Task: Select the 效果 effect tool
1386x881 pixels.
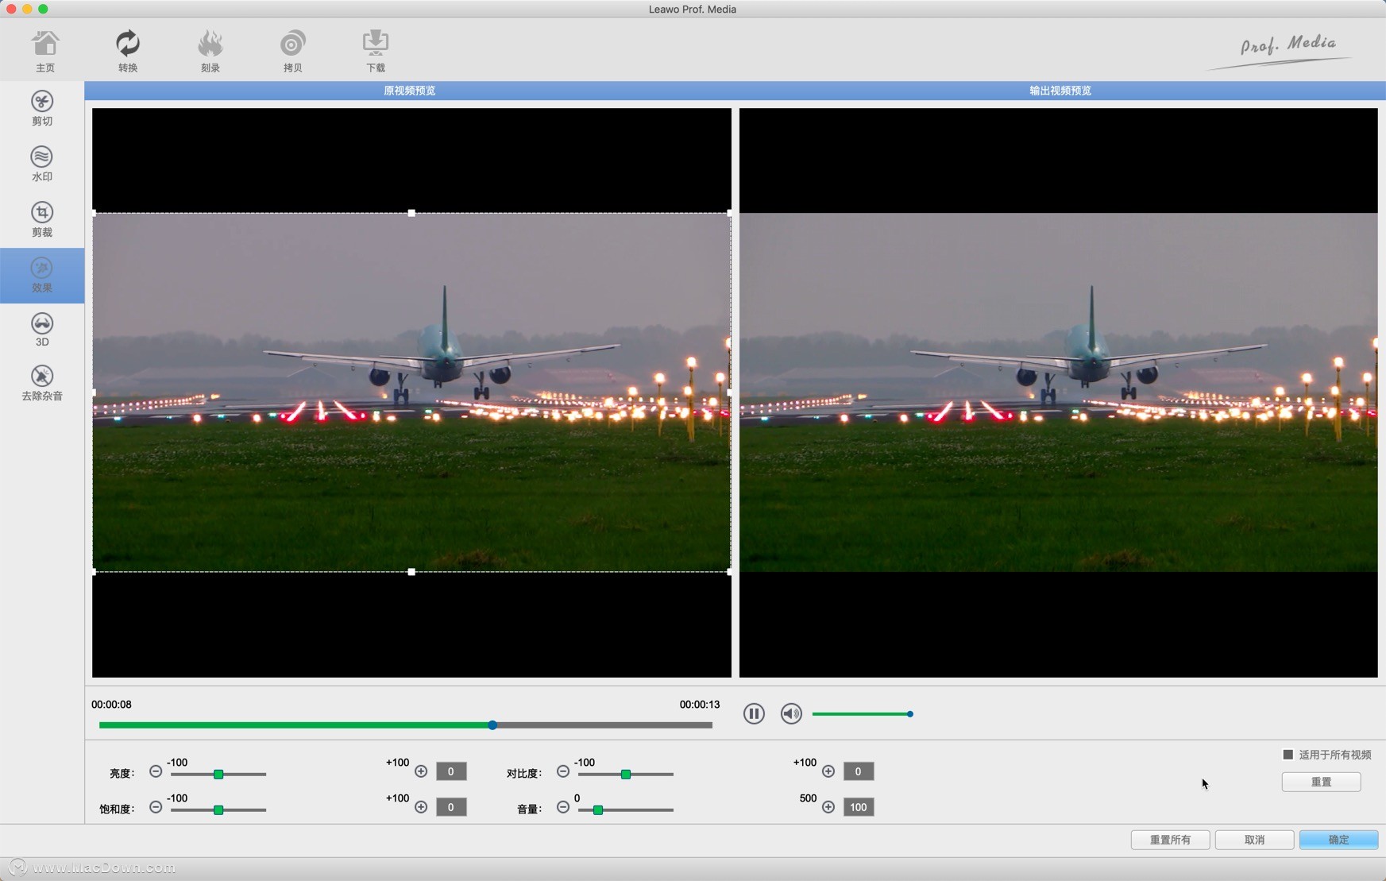Action: coord(42,276)
